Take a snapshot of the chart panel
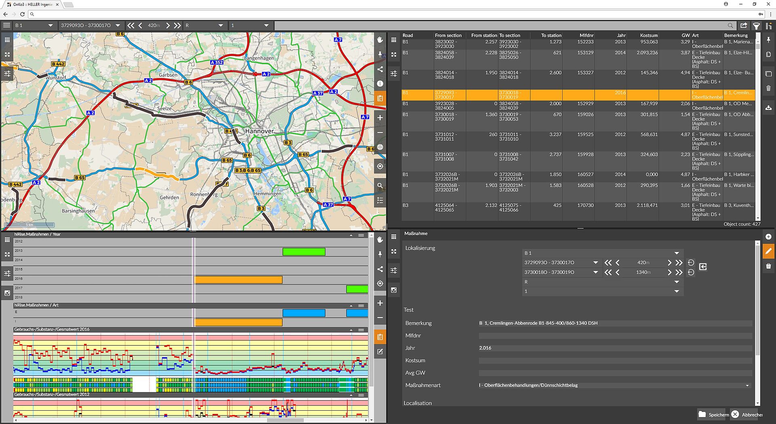 (x=7, y=293)
